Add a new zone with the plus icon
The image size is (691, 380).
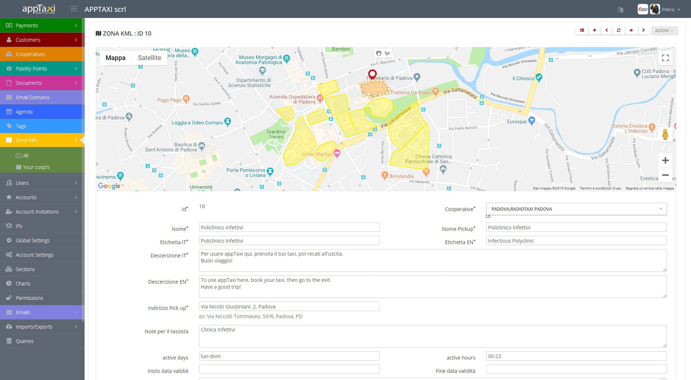click(595, 30)
